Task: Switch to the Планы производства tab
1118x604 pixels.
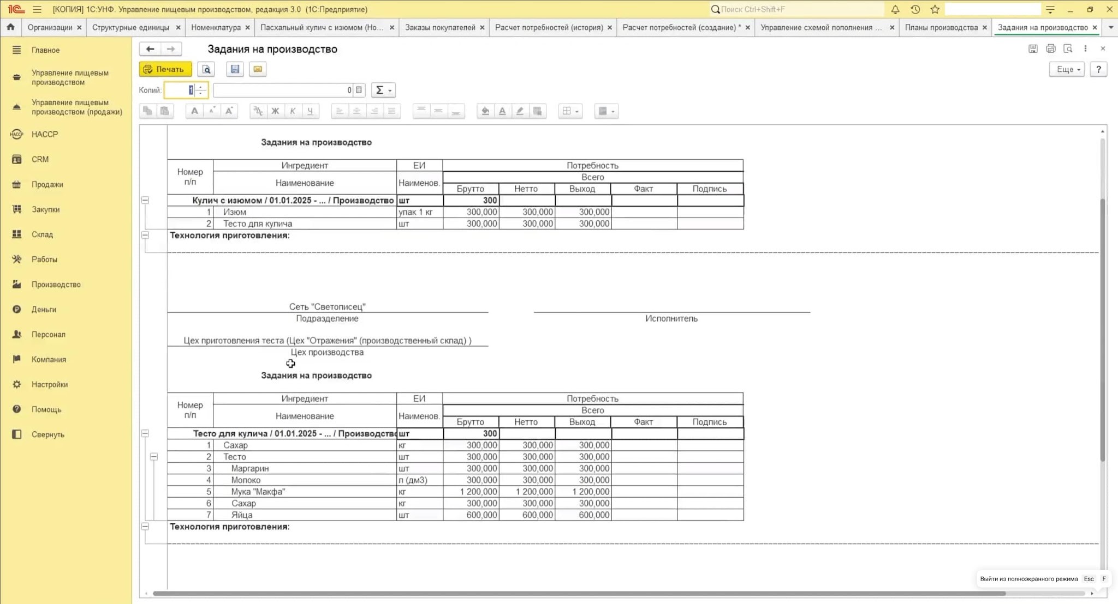Action: tap(941, 27)
